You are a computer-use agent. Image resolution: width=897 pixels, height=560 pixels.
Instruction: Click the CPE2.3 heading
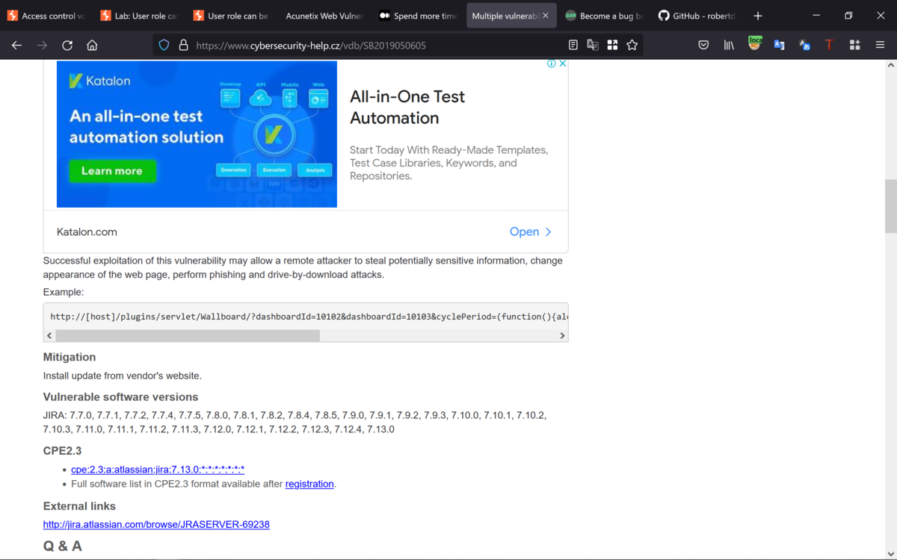[x=62, y=451]
